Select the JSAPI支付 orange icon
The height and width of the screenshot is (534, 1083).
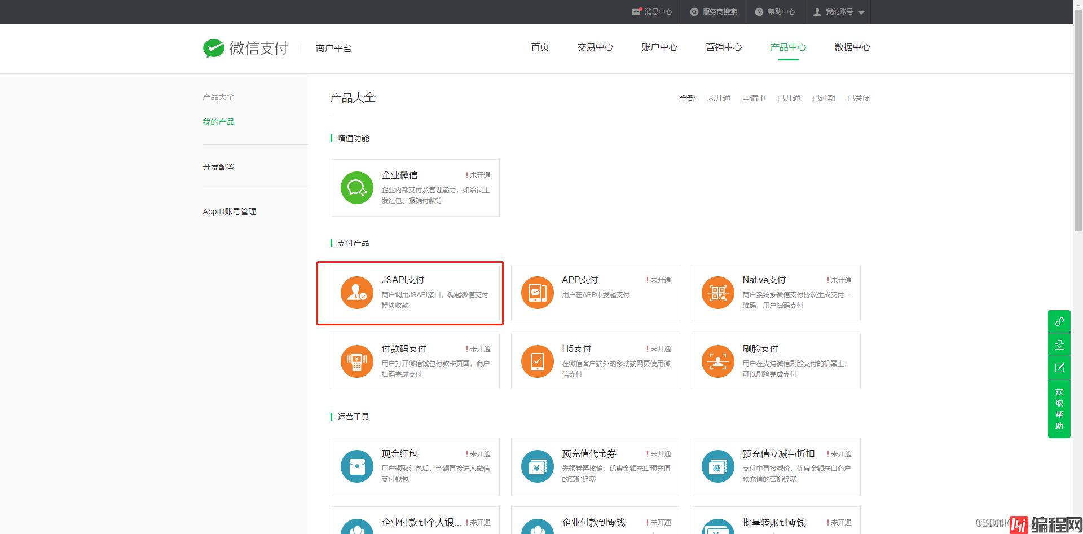coord(357,293)
